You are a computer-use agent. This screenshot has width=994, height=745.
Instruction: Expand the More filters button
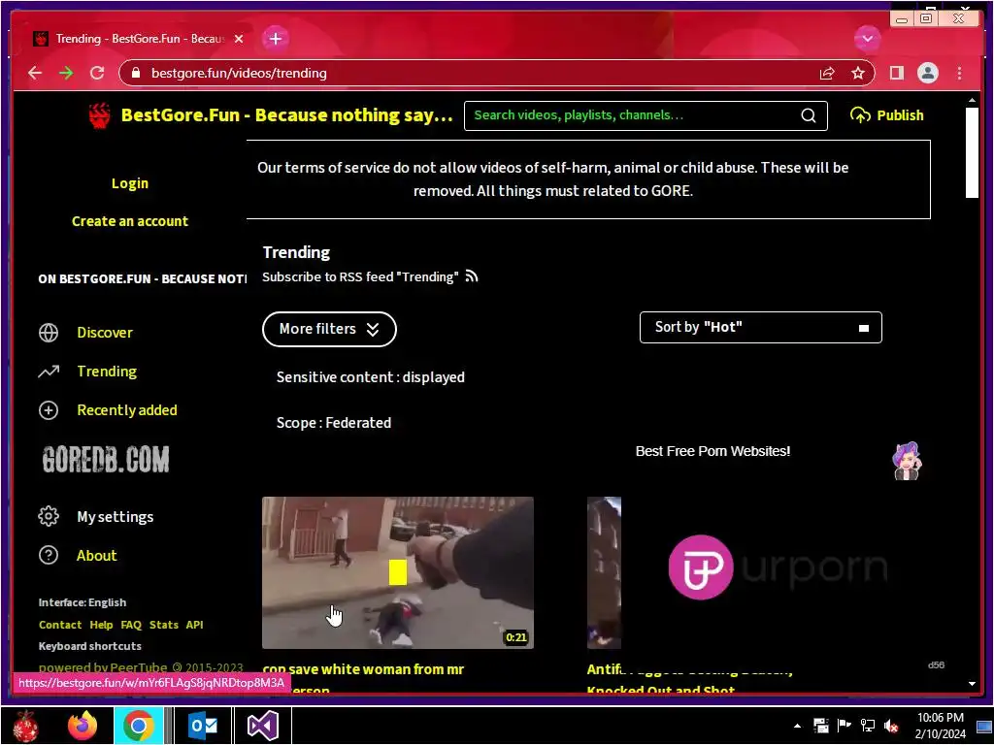tap(329, 329)
